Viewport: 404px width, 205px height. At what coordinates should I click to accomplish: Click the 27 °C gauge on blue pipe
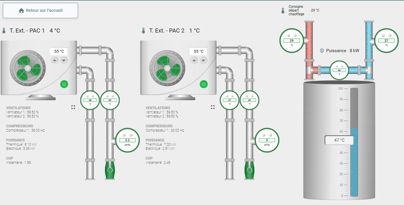386,41
